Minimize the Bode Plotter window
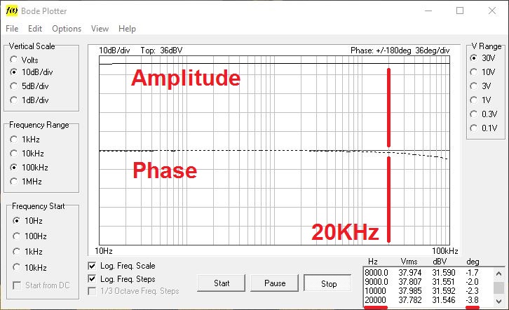 (x=428, y=11)
